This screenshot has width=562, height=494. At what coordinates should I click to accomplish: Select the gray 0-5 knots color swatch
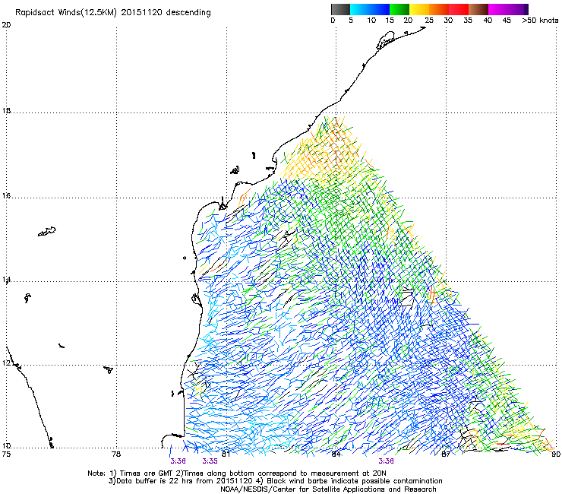click(340, 9)
